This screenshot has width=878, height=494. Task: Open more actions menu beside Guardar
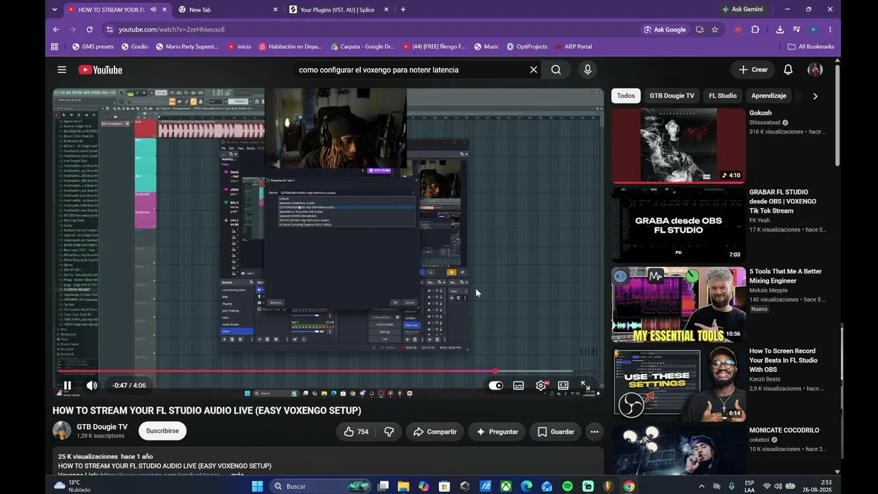594,432
